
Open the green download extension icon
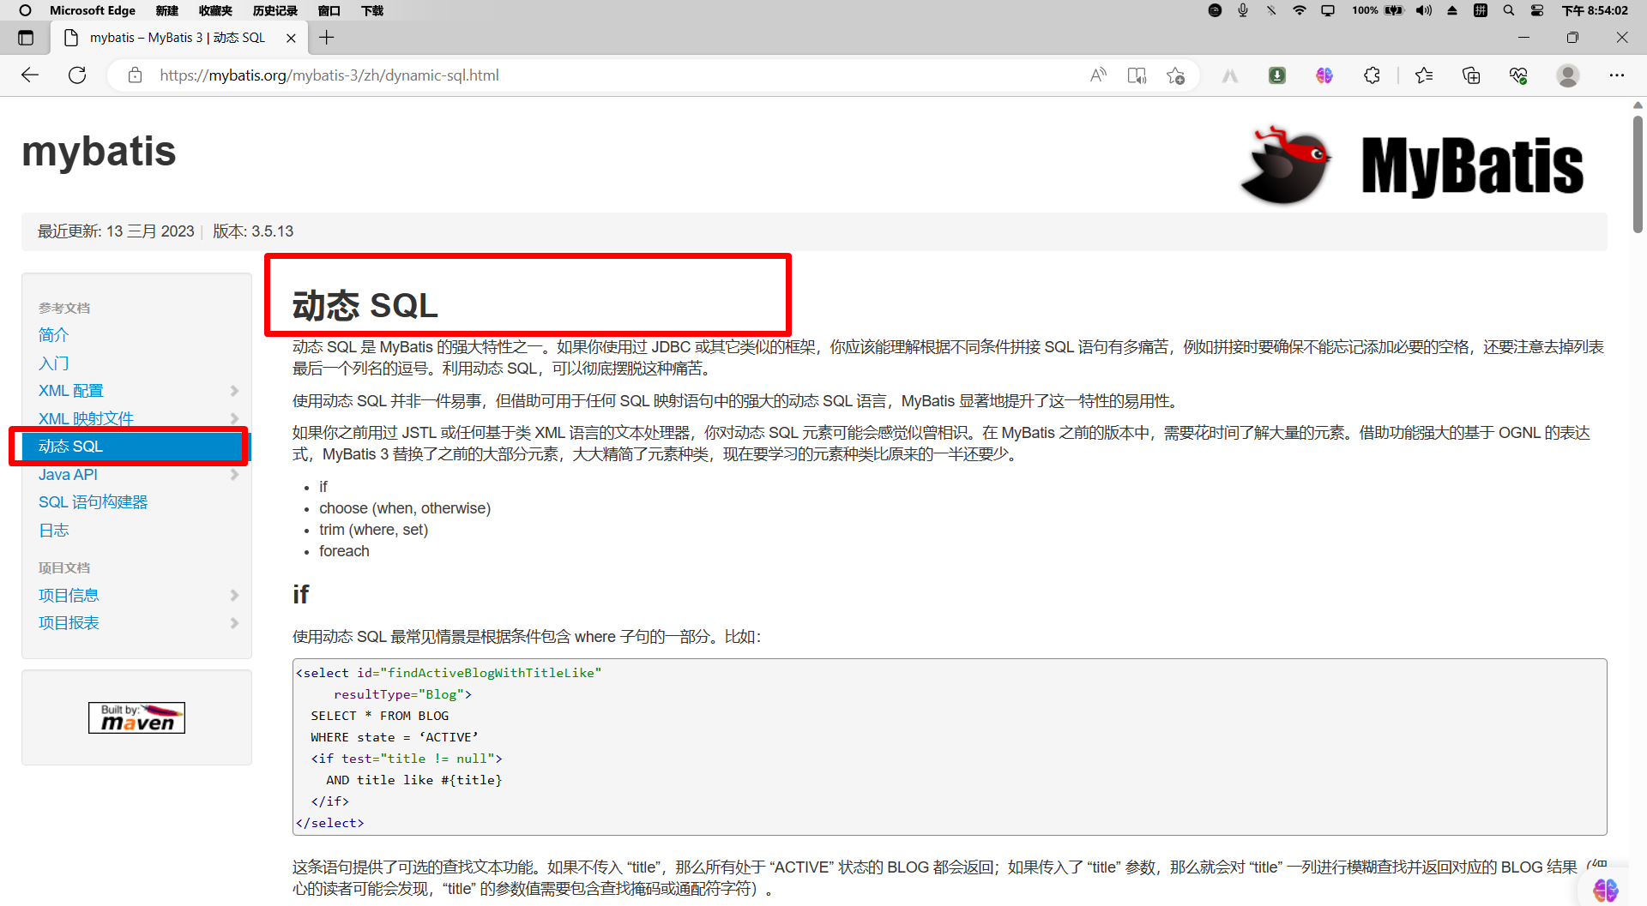coord(1277,75)
